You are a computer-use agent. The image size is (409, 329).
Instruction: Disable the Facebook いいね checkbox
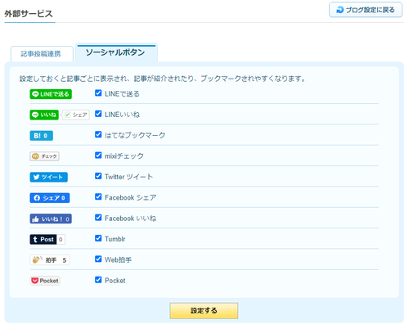pyautogui.click(x=98, y=218)
